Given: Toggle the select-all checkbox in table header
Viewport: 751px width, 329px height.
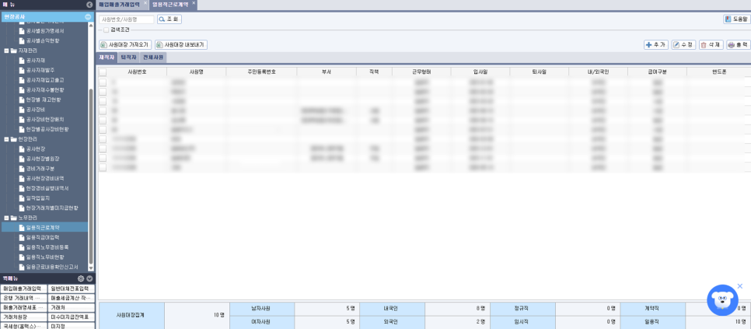Looking at the screenshot, I should tap(103, 72).
